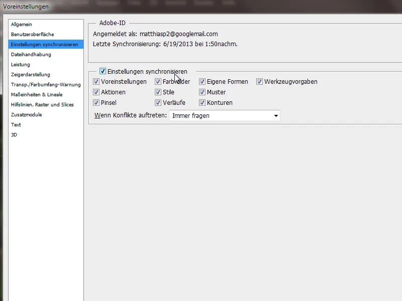Screen dimensions: 402x301
Task: Toggle the Muster sync checkbox
Action: [x=202, y=92]
